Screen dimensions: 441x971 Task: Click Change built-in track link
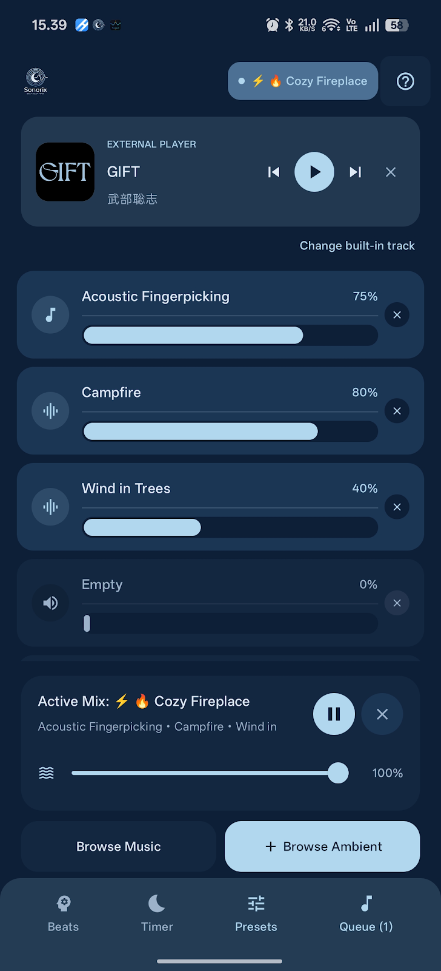[357, 246]
